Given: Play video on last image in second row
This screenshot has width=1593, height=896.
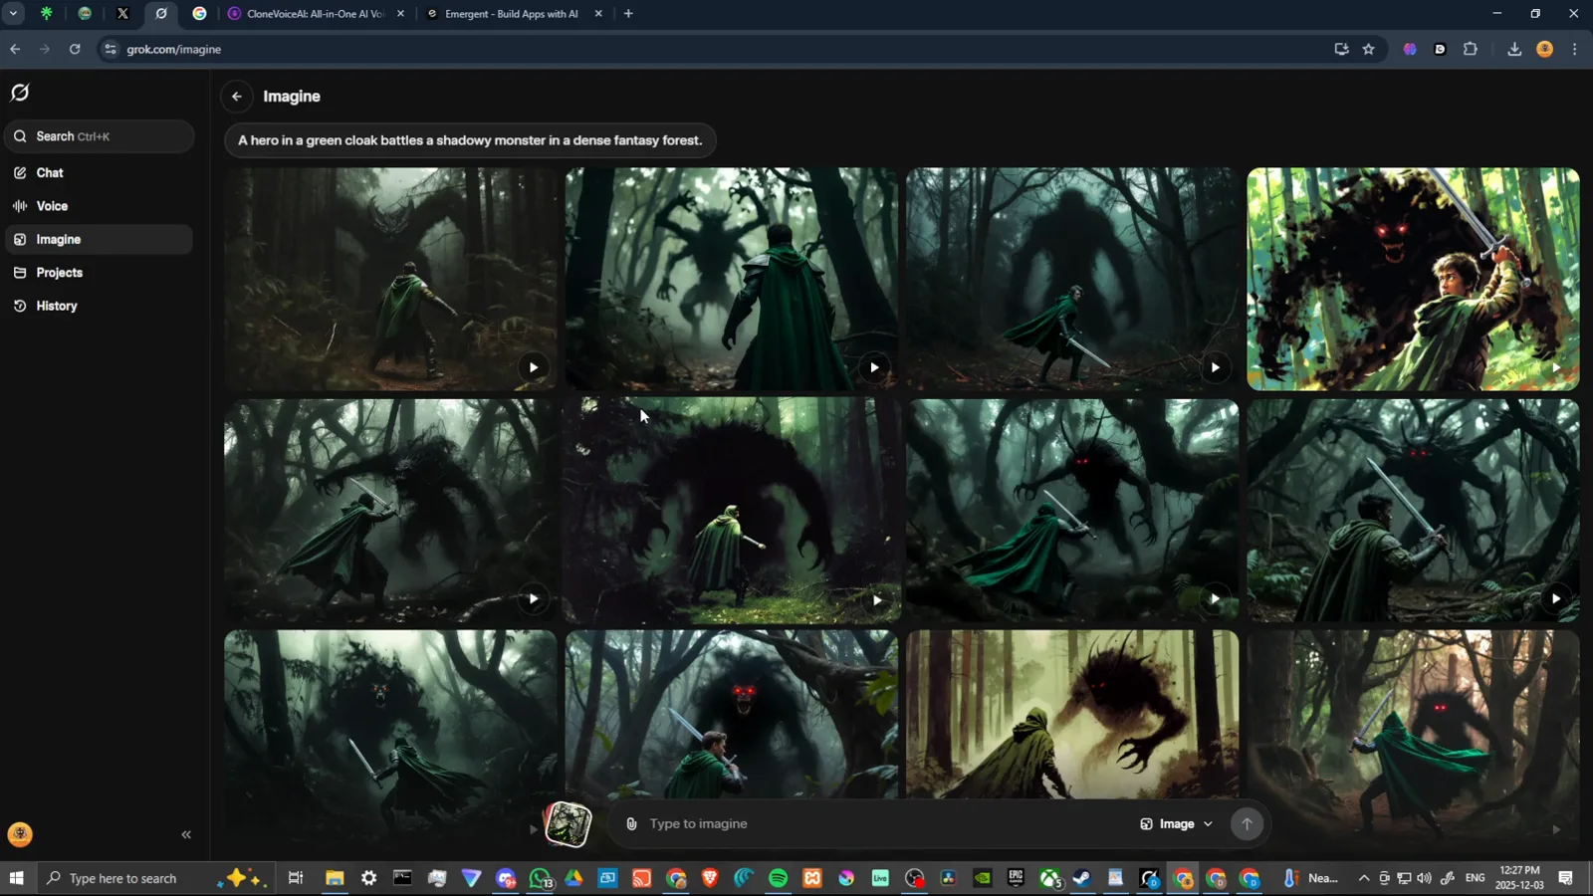Looking at the screenshot, I should pos(1555,598).
